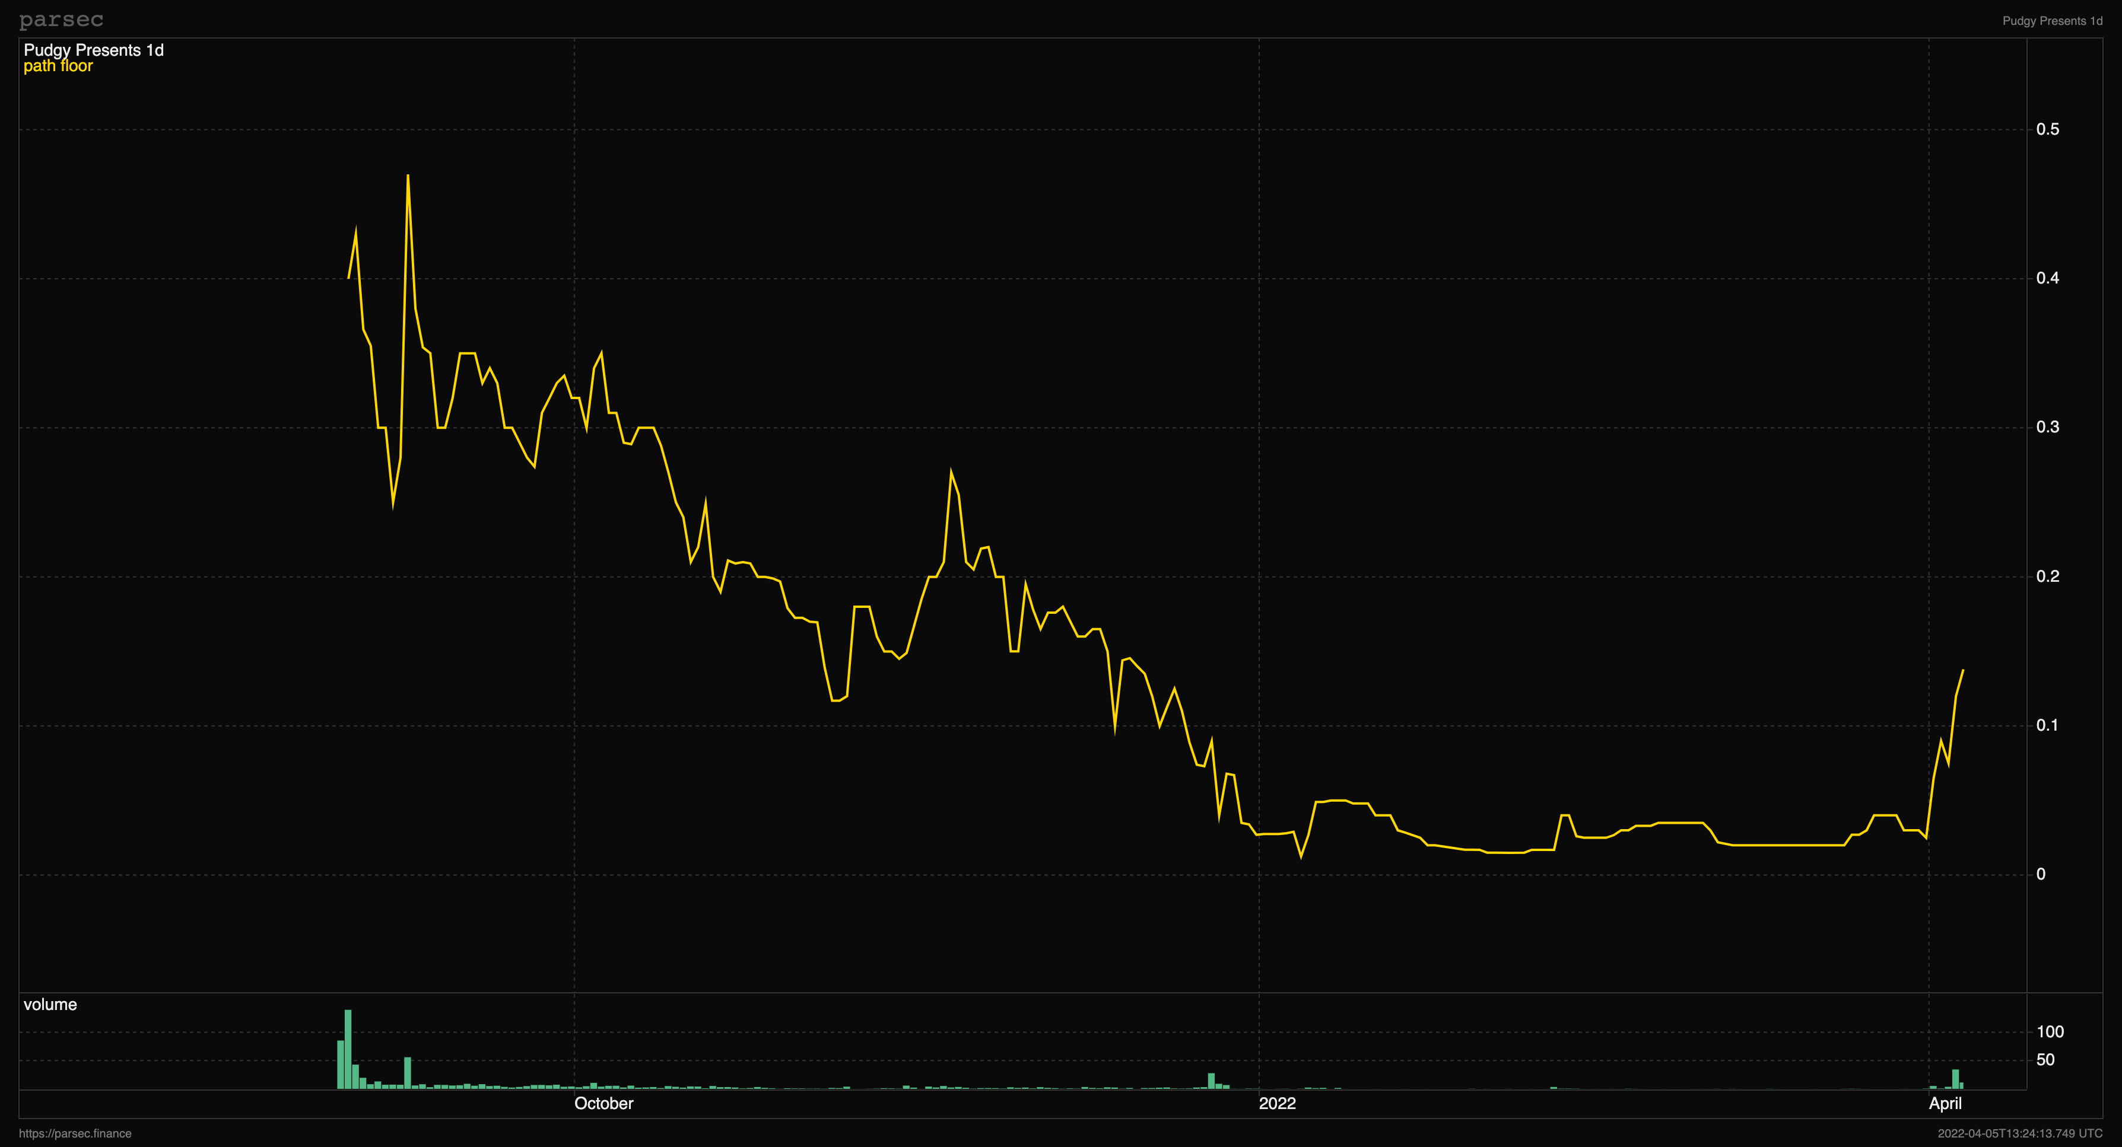The height and width of the screenshot is (1147, 2122).
Task: Click the parsec logo text
Action: (61, 19)
